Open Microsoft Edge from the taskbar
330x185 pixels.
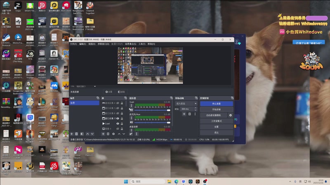pos(177,181)
